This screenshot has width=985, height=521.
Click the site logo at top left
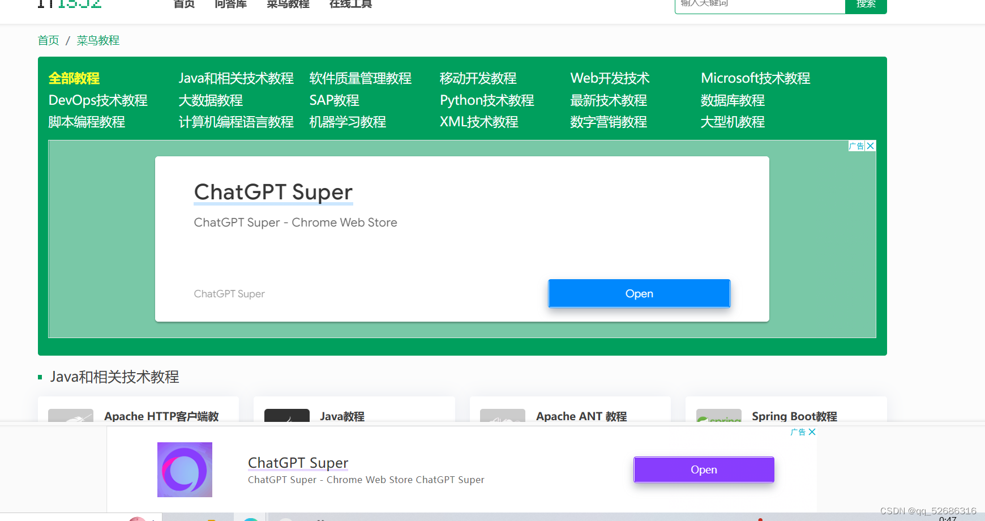point(69,4)
